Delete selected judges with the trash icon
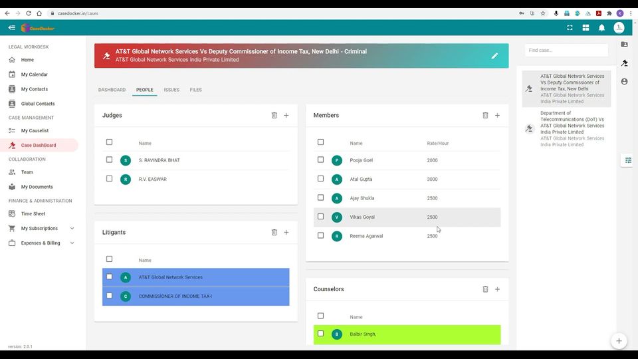 (x=274, y=115)
